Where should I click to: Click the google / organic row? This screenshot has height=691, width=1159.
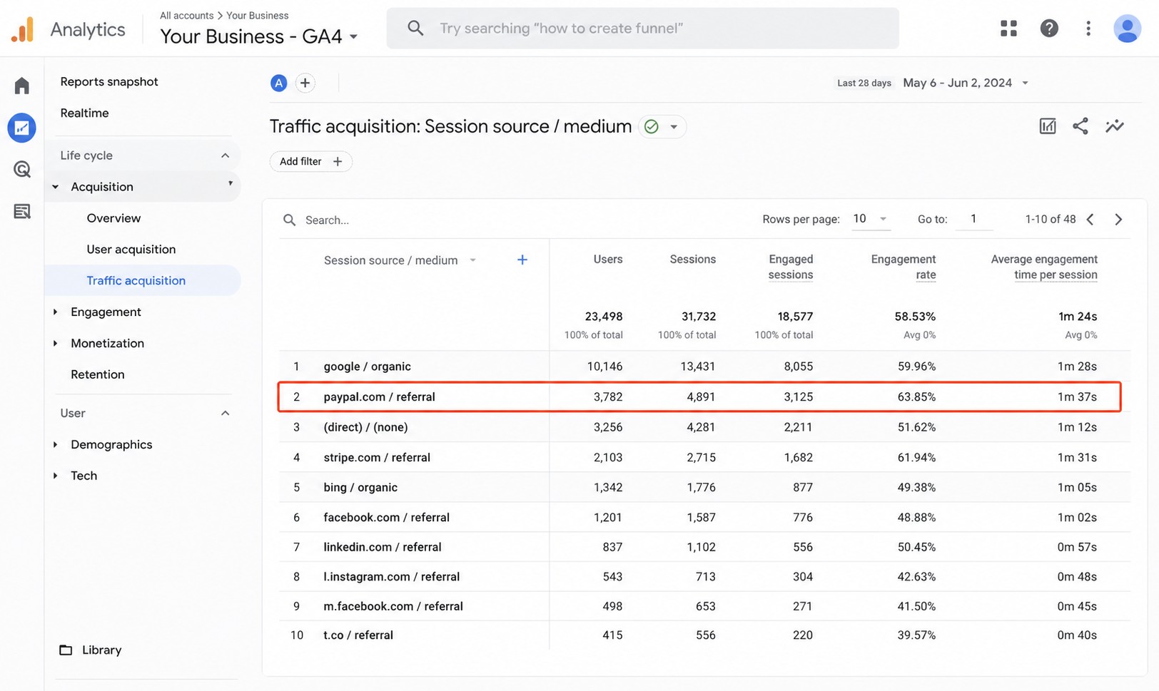704,367
